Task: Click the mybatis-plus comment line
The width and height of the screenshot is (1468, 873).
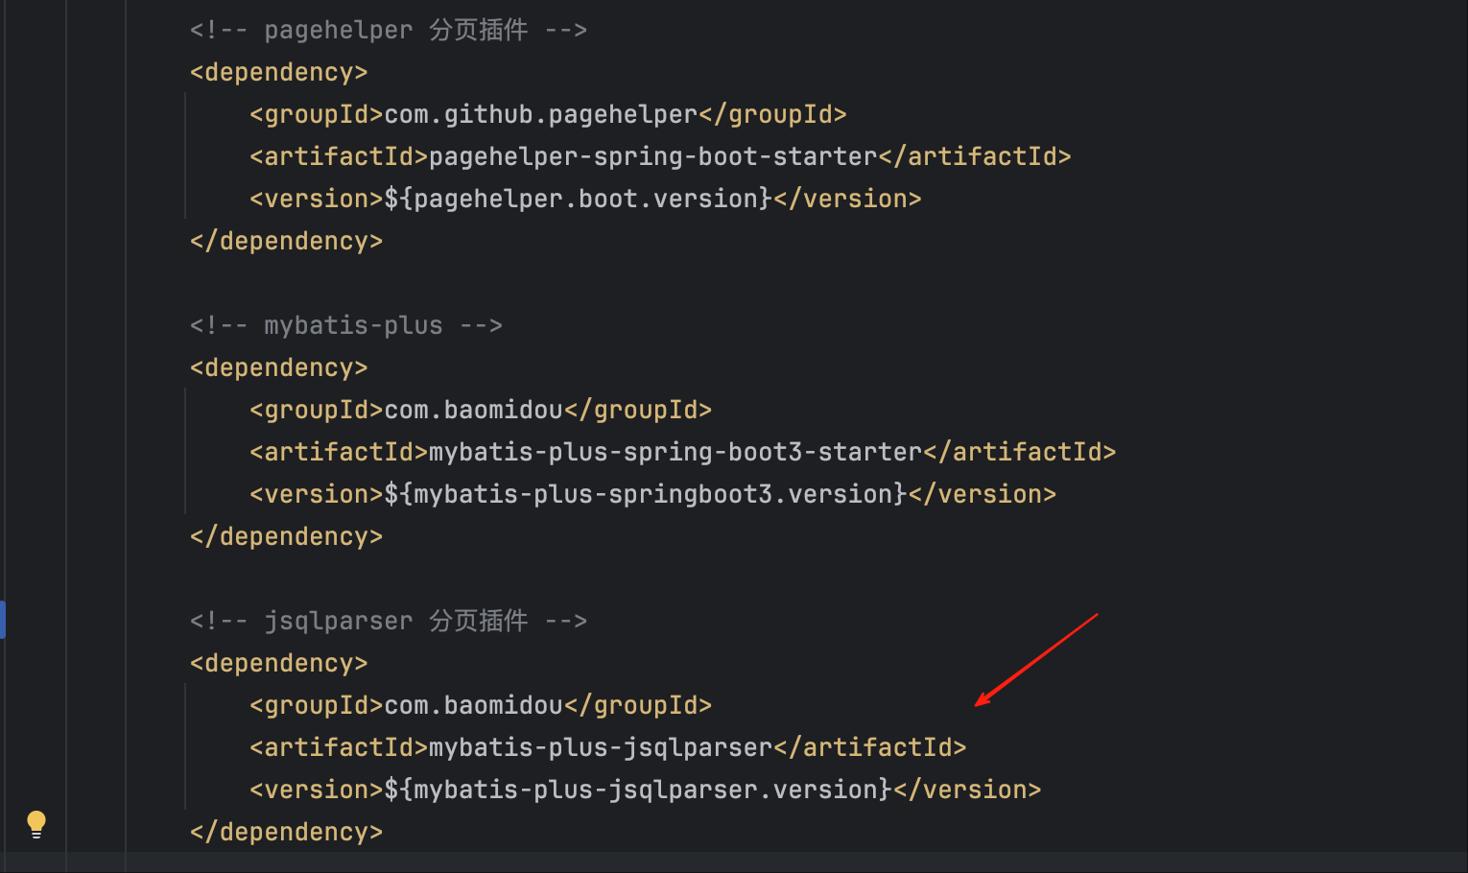Action: [345, 326]
